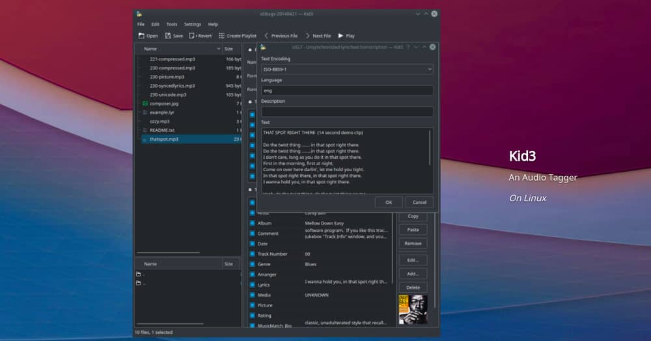Screen dimensions: 651x341
Task: Open the File menu
Action: coord(141,25)
